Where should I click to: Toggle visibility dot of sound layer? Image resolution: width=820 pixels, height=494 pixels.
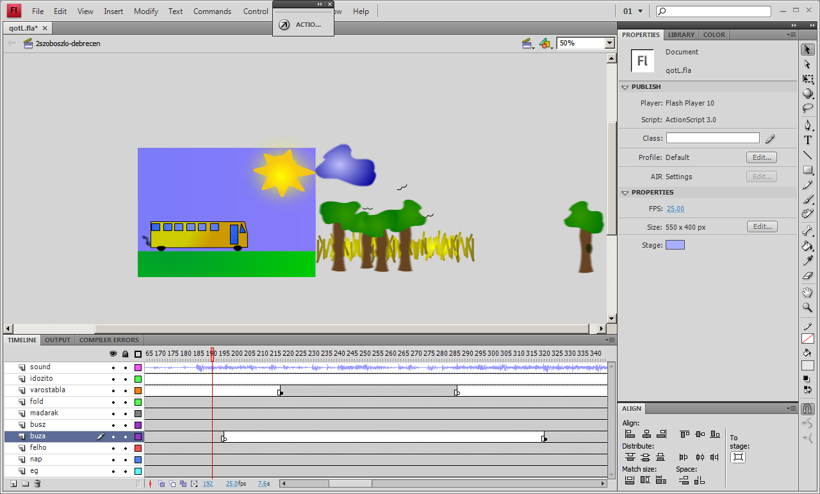(113, 368)
